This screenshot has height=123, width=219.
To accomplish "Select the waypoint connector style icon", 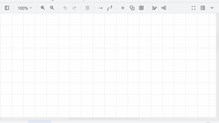I will pos(109,8).
